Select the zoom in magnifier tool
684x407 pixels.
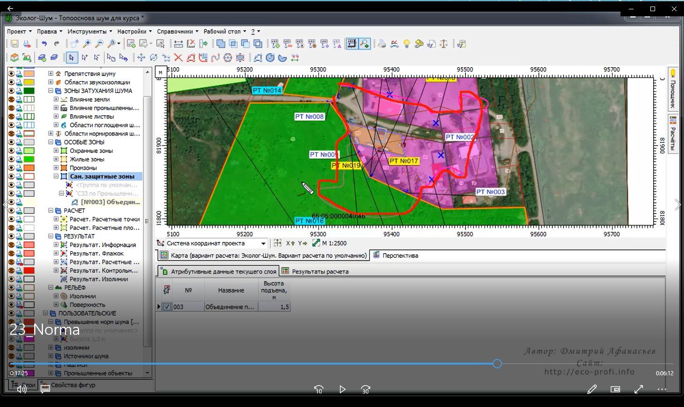[x=87, y=44]
